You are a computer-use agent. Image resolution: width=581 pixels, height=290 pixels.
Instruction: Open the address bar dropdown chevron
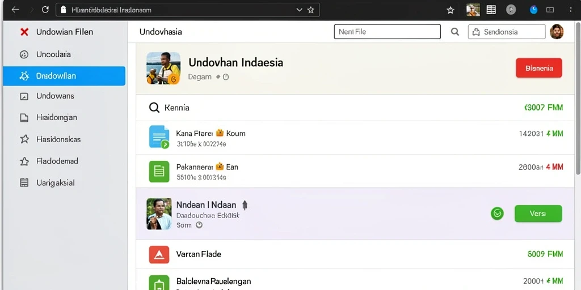pos(300,10)
